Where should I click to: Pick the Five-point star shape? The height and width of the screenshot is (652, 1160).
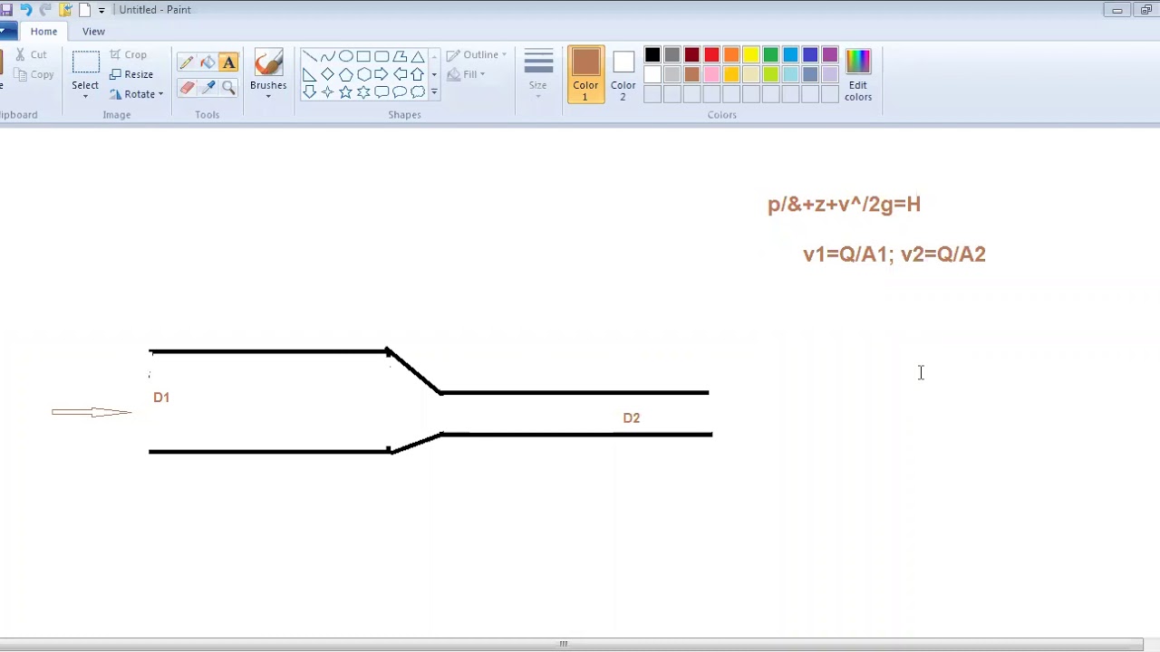tap(345, 92)
